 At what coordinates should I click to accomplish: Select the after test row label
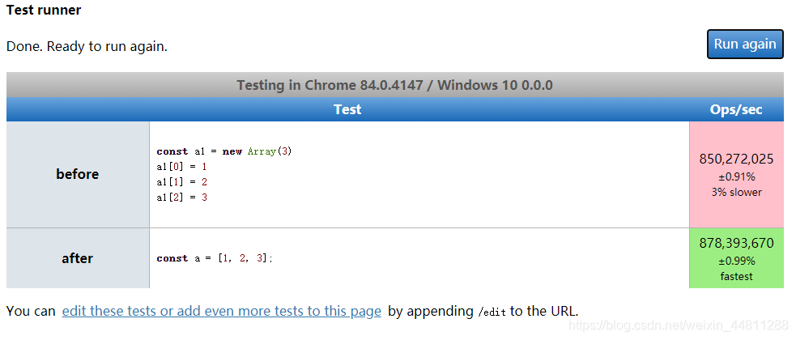[78, 258]
